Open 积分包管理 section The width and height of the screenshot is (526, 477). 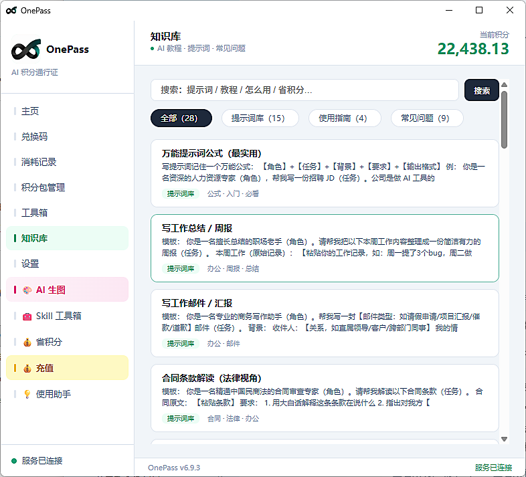pos(67,187)
